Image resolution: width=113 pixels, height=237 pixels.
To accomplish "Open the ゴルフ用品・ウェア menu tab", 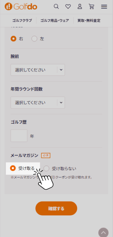I will point(55,21).
